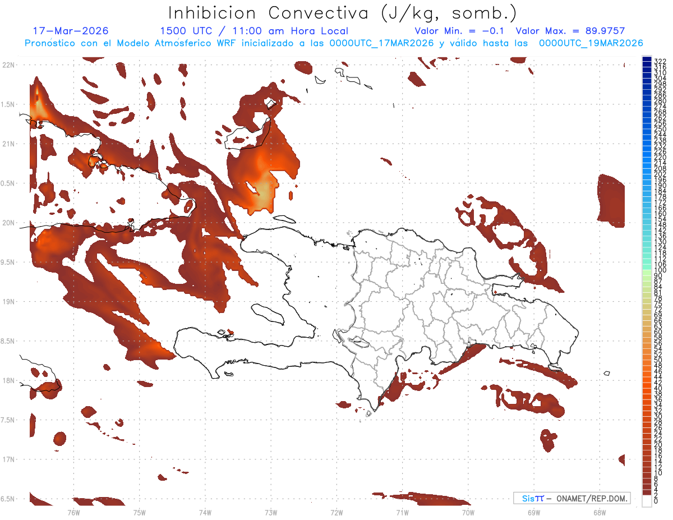Click the '19N' latitude label
The height and width of the screenshot is (520, 673).
point(8,302)
